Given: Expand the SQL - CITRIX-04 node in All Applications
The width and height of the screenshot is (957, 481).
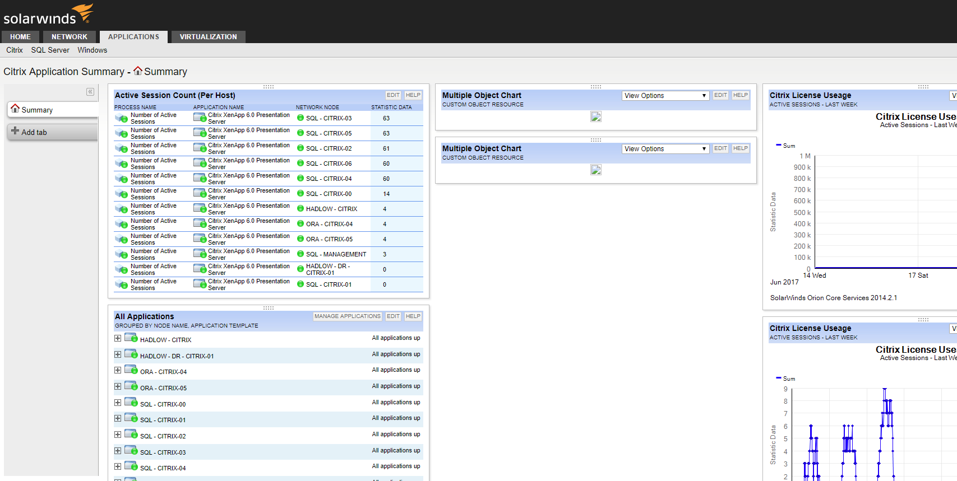Looking at the screenshot, I should pos(118,466).
